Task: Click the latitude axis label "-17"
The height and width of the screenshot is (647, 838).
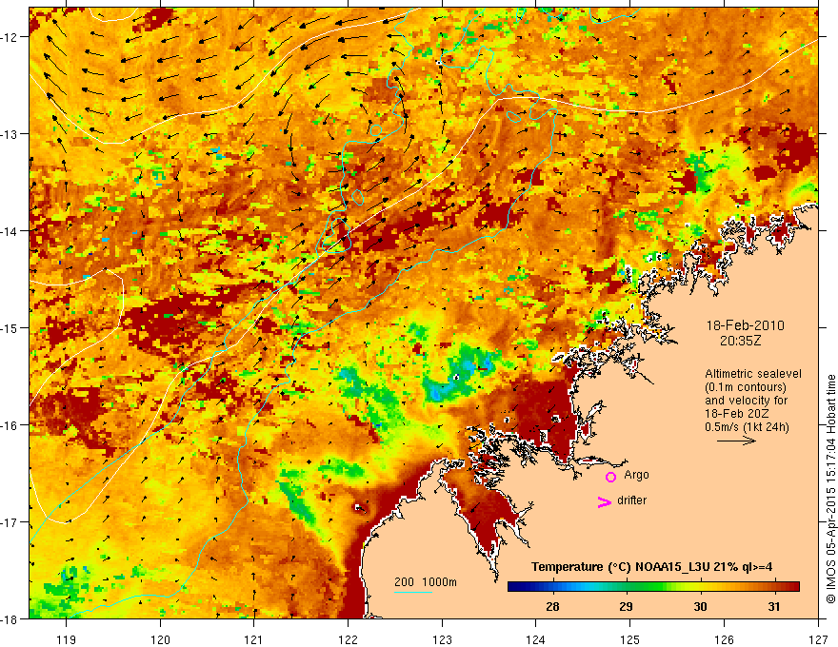Action: (x=9, y=522)
